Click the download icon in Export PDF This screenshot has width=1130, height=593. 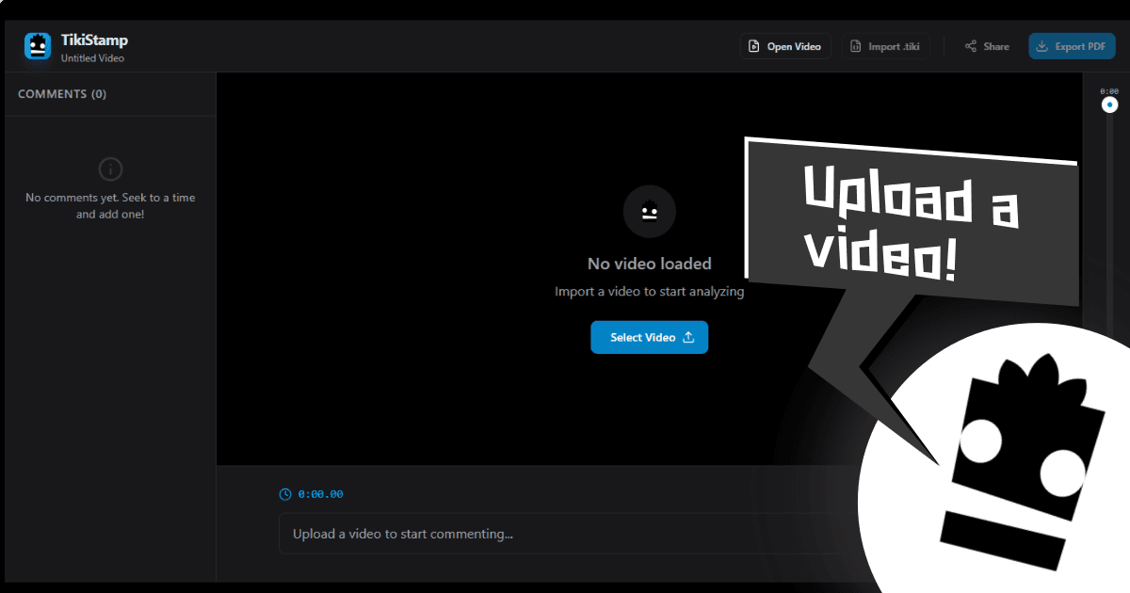(x=1041, y=46)
